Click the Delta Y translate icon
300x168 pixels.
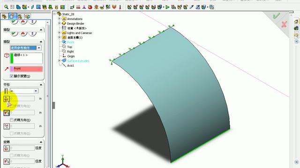pyautogui.click(x=7, y=113)
